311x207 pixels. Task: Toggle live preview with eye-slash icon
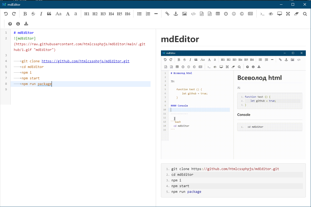271,14
